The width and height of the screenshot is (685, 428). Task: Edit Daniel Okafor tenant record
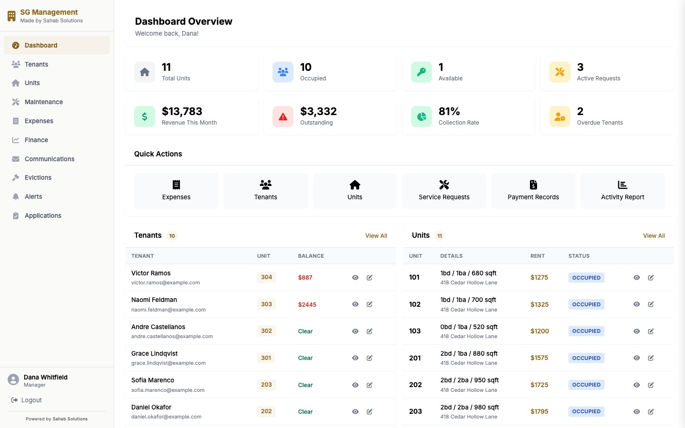click(x=370, y=412)
